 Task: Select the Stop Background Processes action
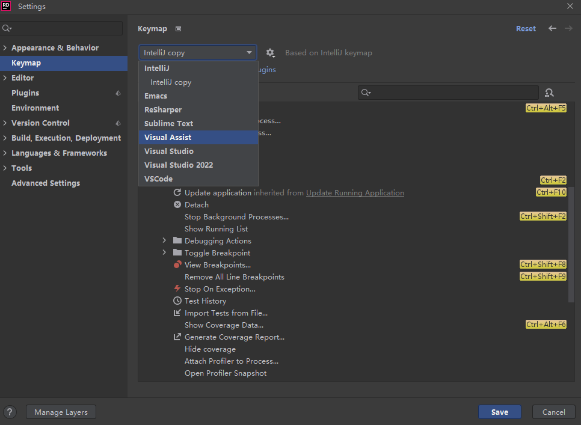coord(236,217)
